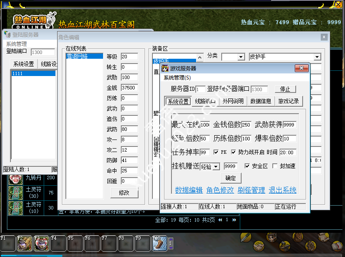Click the 金钱倍数 input field
345x257 pixels.
[x=246, y=125]
